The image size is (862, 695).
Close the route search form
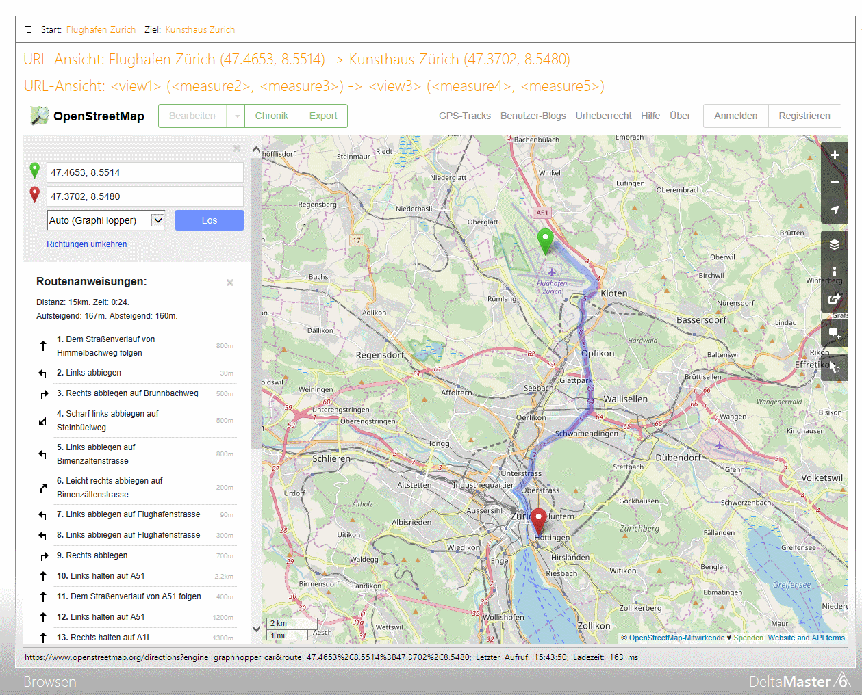[x=237, y=148]
